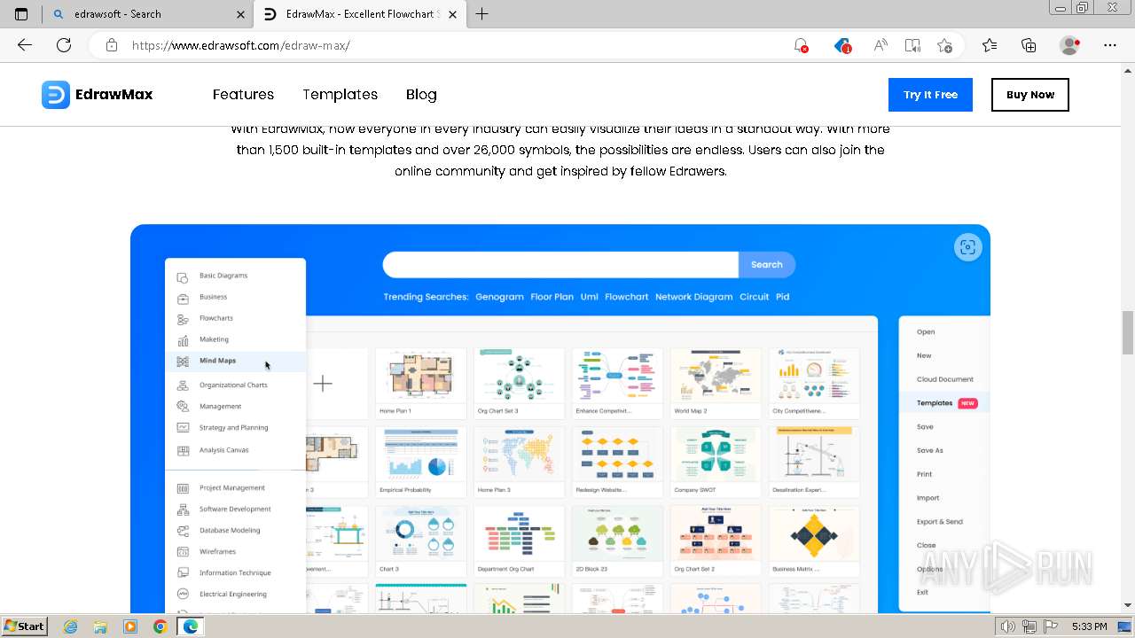This screenshot has height=638, width=1135.
Task: Click the blank new drawing plus tile
Action: pyautogui.click(x=324, y=384)
